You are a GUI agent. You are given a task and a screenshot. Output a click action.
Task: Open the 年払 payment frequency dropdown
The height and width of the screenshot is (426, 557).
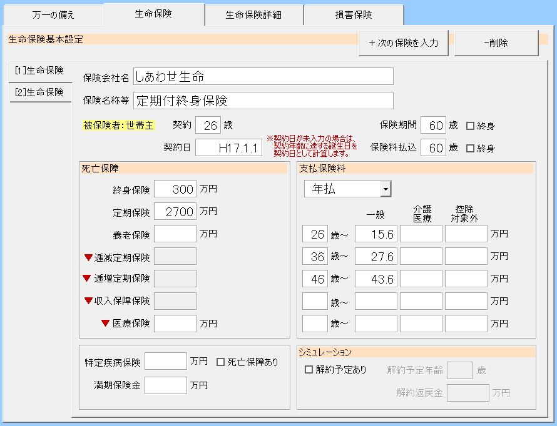(386, 189)
